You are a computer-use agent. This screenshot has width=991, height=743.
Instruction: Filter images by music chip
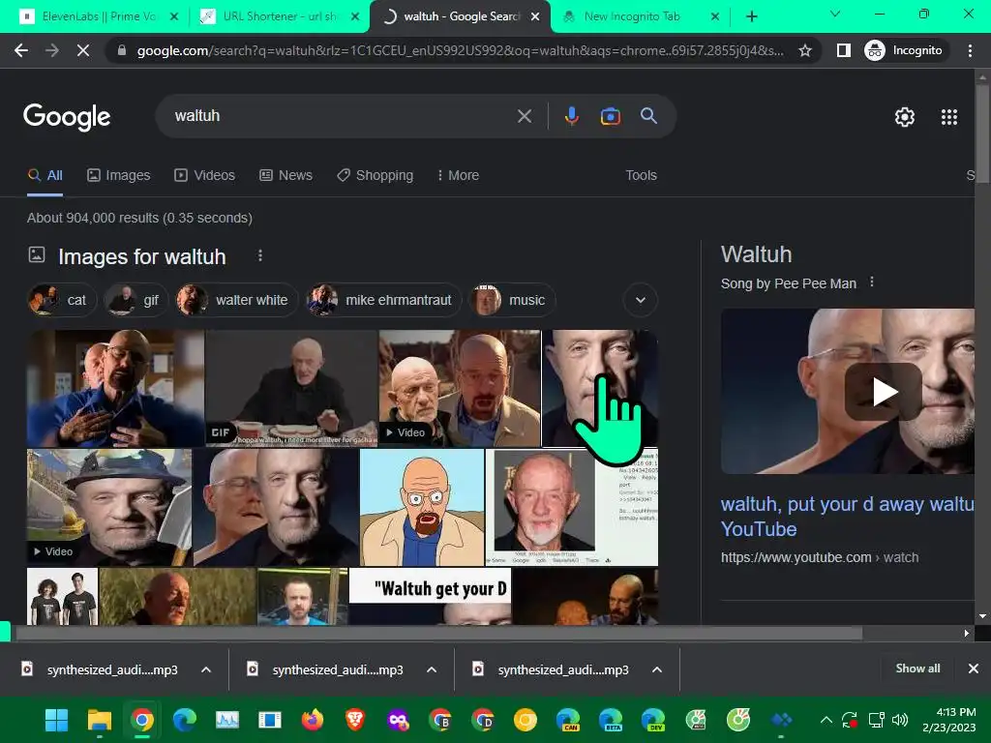(x=513, y=300)
